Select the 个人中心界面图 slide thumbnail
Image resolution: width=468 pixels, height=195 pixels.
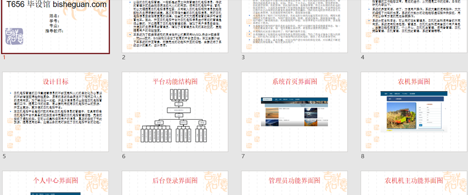[55, 183]
